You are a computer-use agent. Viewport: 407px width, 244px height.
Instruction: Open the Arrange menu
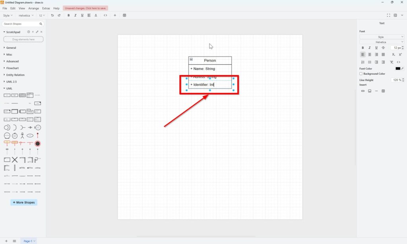tap(34, 8)
